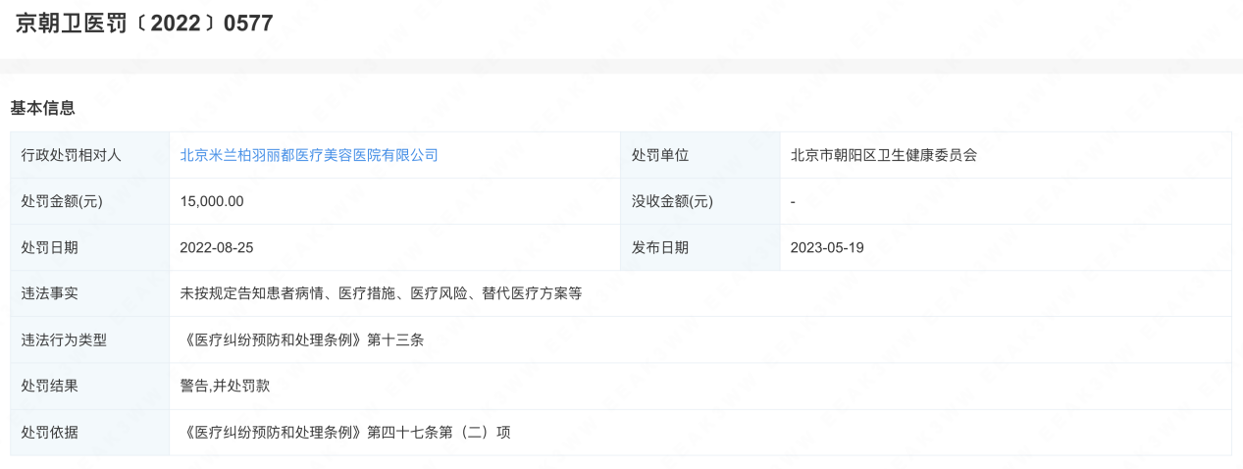Click the 处罚结果 label cell
Viewport: 1243px width, 469px height.
pyautogui.click(x=90, y=386)
